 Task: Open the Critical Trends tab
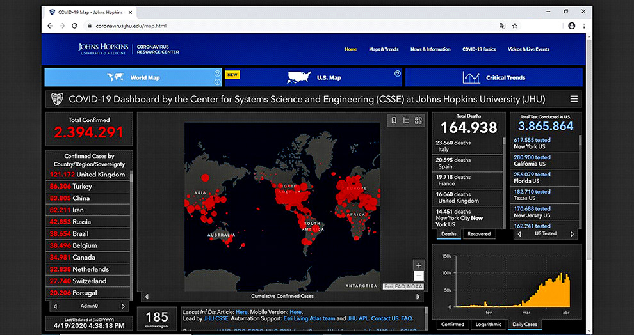click(x=494, y=77)
